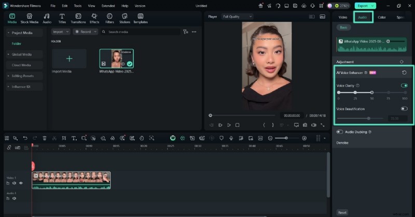The height and width of the screenshot is (217, 415).
Task: Click the filter icon beside the media search
Action: [185, 32]
